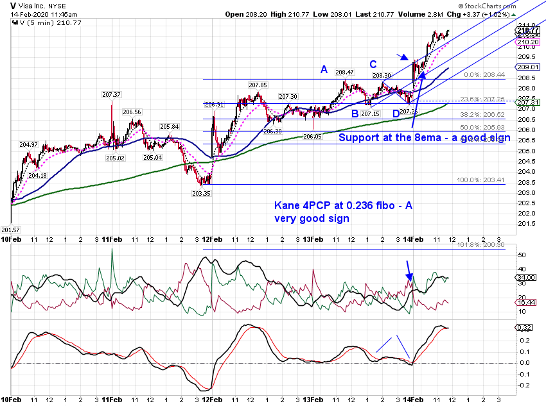Select the "208.30" label near C
This screenshot has width=546, height=406.
point(382,76)
